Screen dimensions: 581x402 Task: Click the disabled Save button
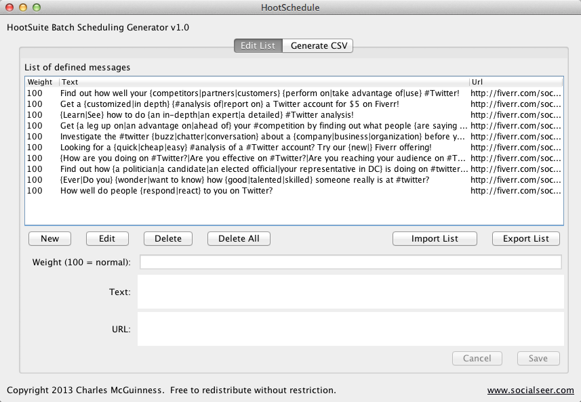coord(538,359)
